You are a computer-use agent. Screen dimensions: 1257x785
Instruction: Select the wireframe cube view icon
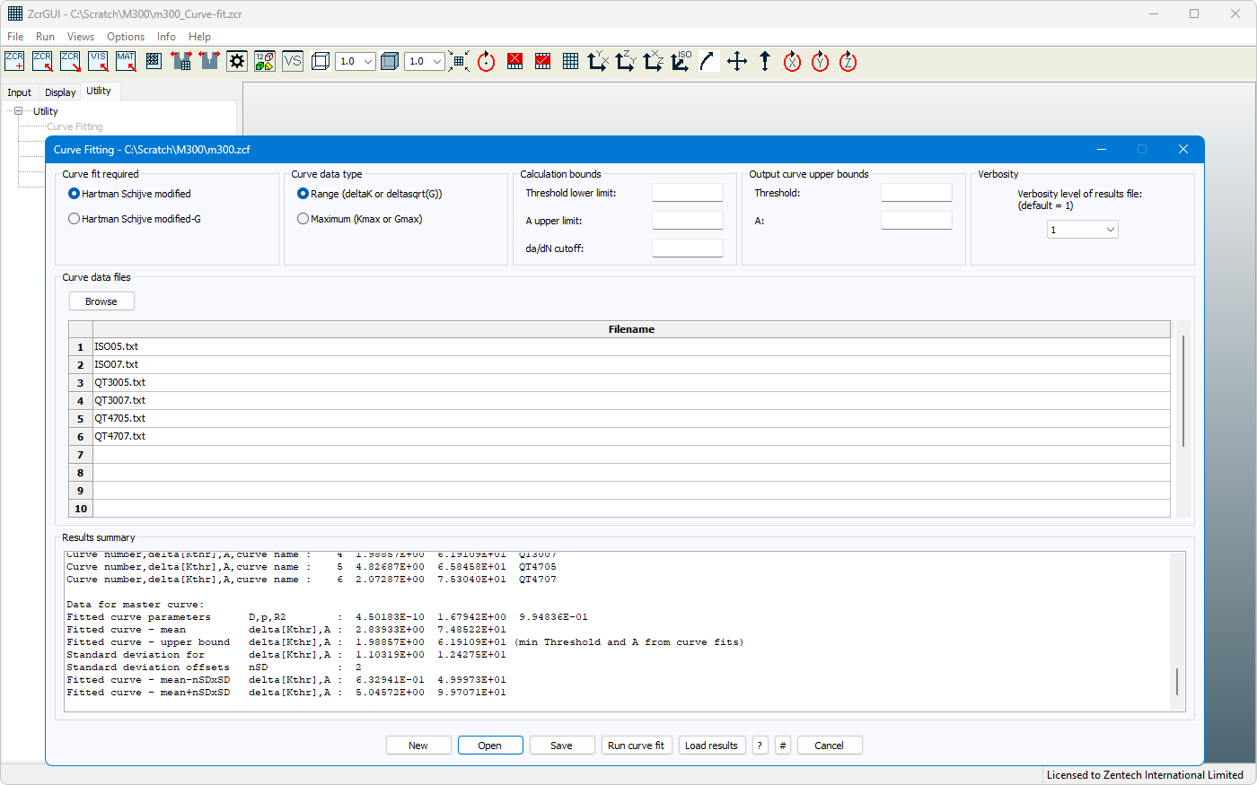pos(321,61)
